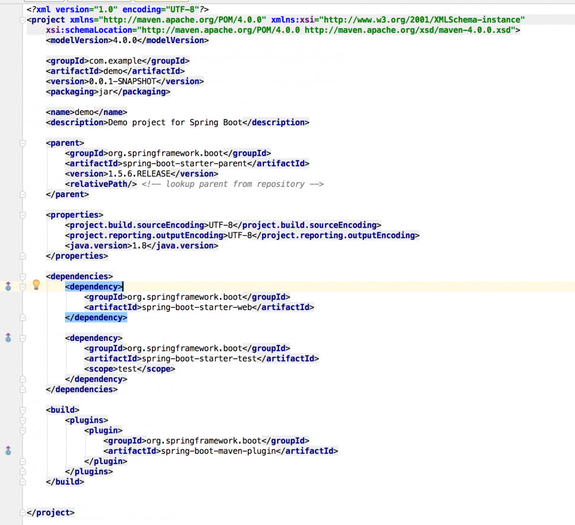
Task: Collapse the plugins block fold marker
Action: [x=22, y=420]
